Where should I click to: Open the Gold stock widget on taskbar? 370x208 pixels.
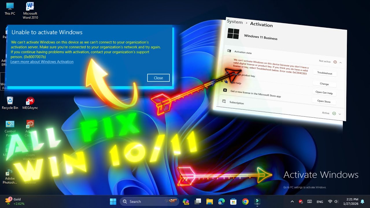(x=15, y=201)
